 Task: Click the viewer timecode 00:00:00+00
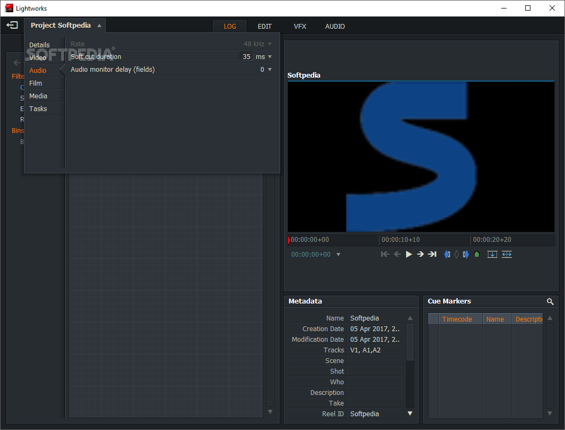[310, 255]
